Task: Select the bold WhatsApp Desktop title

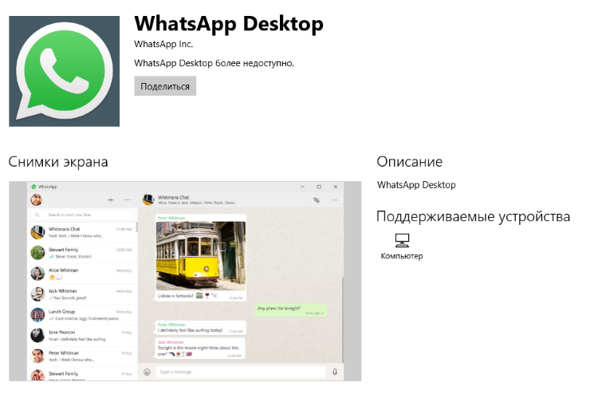Action: click(x=229, y=24)
